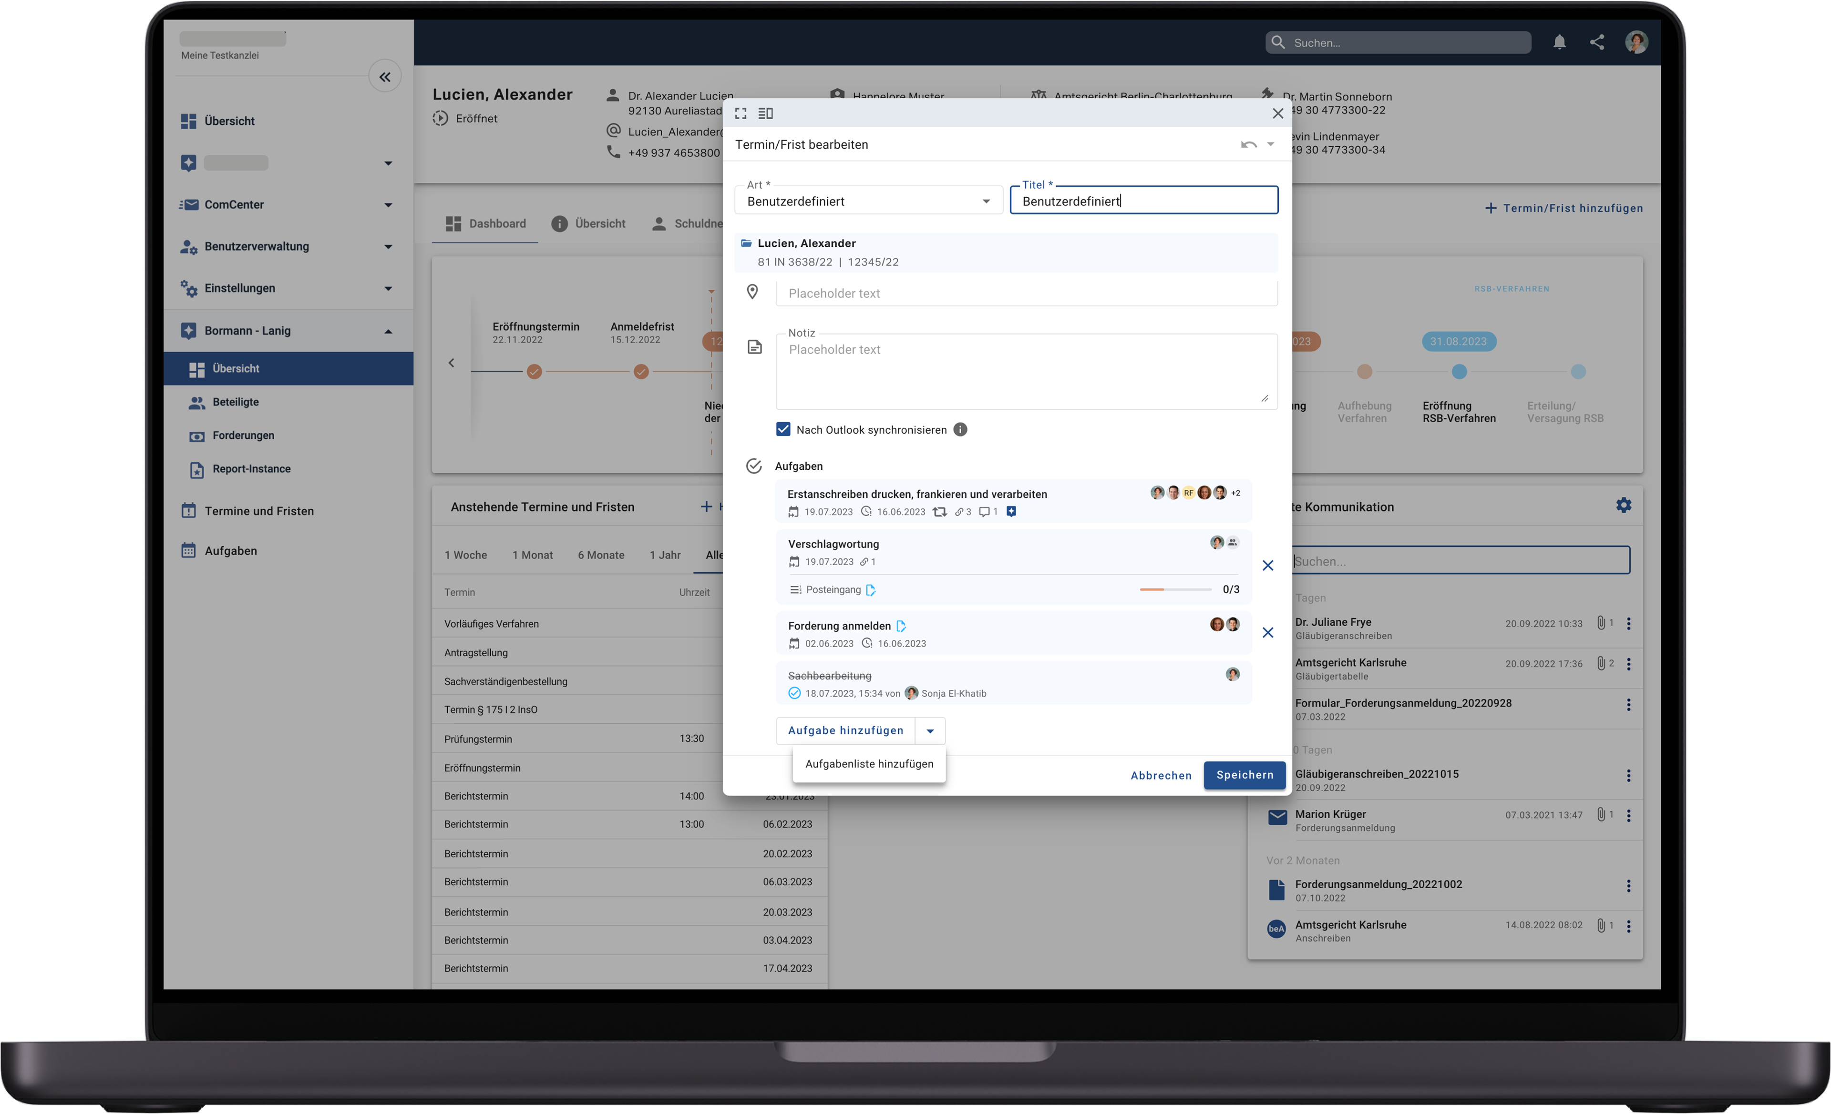The image size is (1831, 1114).
Task: Open the Art dropdown Benutzerdefiniert
Action: pos(868,201)
